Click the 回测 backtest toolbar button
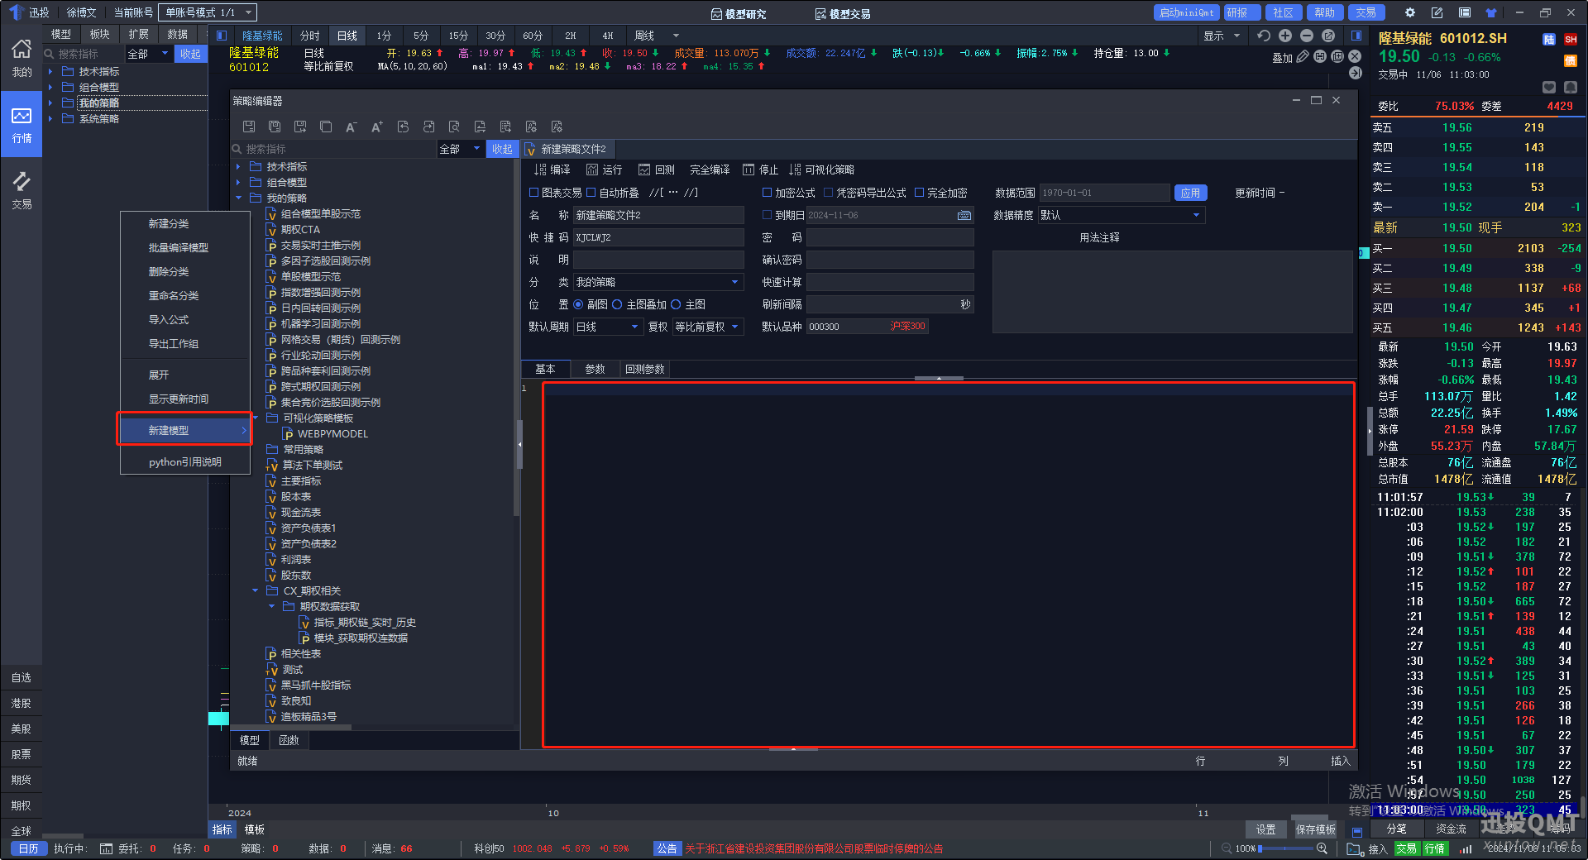1588x860 pixels. tap(657, 170)
